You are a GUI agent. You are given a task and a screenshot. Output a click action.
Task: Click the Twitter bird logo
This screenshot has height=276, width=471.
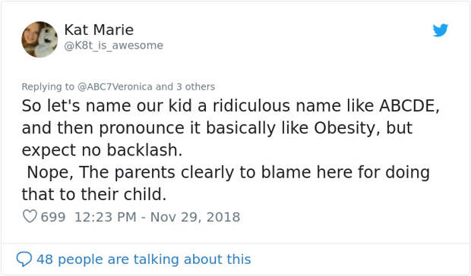441,30
